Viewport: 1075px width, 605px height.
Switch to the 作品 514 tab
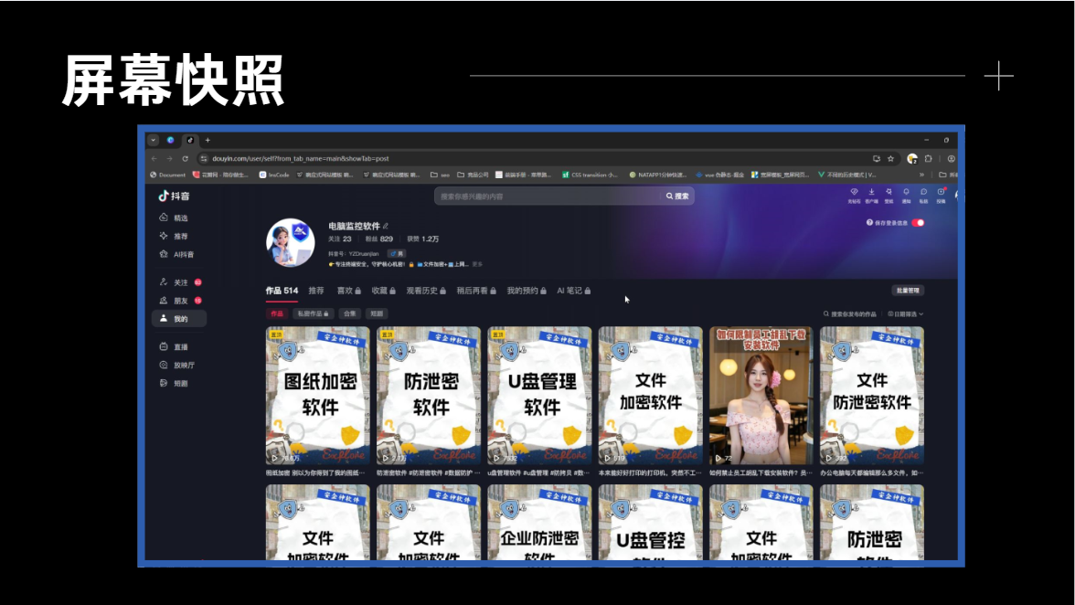point(282,291)
